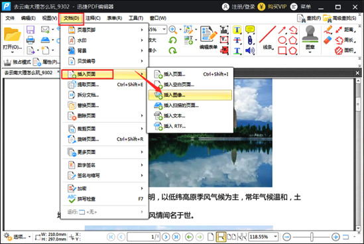Expand the 背景 background submenu
This screenshot has height=244, width=364.
pyautogui.click(x=105, y=50)
